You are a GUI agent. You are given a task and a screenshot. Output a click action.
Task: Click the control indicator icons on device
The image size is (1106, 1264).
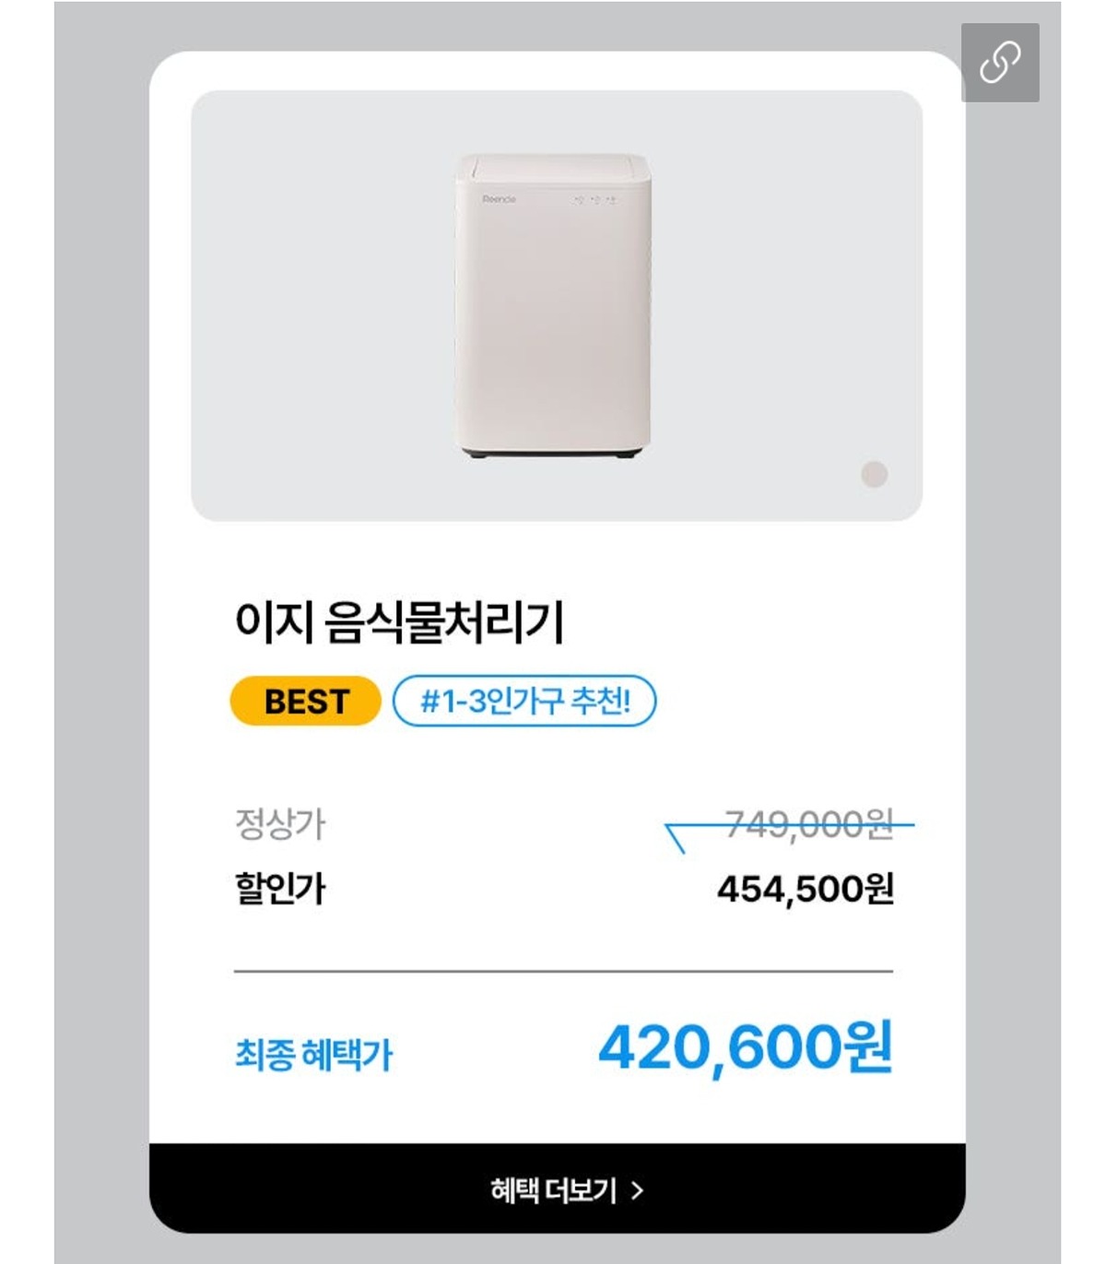pyautogui.click(x=594, y=199)
